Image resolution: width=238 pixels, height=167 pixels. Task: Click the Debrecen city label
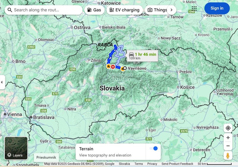pyautogui.click(x=201, y=150)
